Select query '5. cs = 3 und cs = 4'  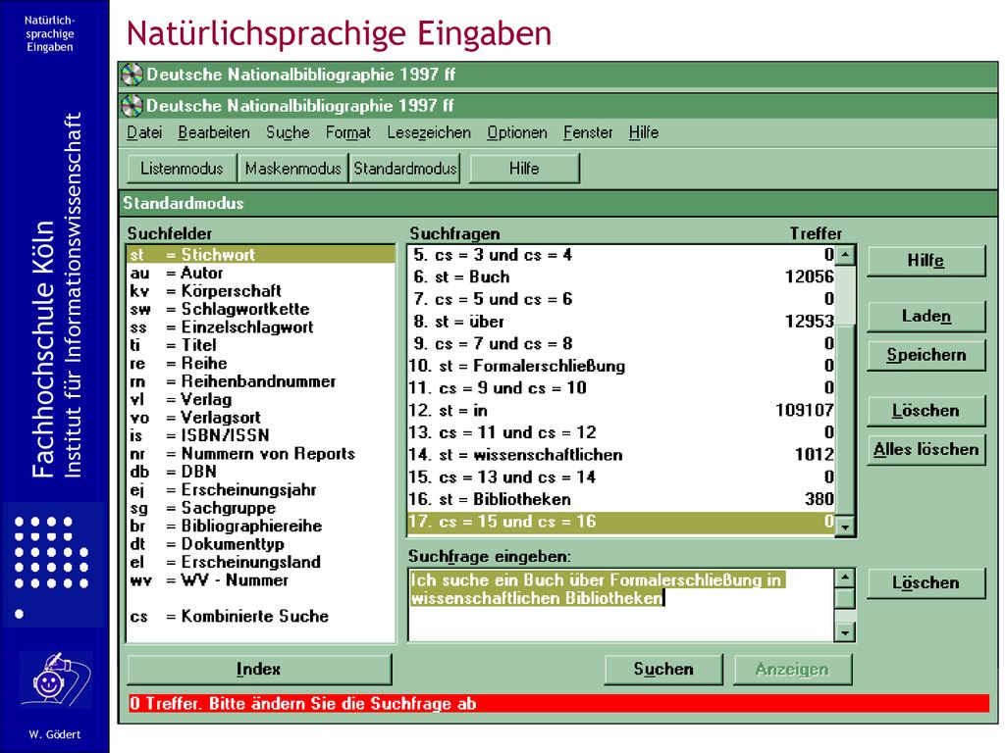(621, 255)
